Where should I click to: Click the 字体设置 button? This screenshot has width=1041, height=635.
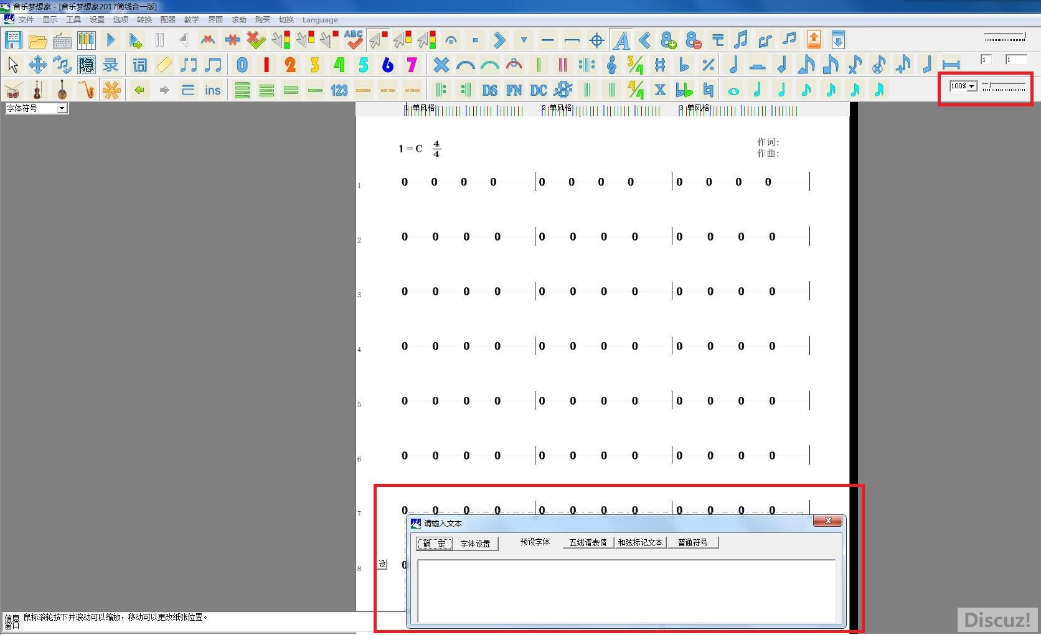[x=475, y=544]
